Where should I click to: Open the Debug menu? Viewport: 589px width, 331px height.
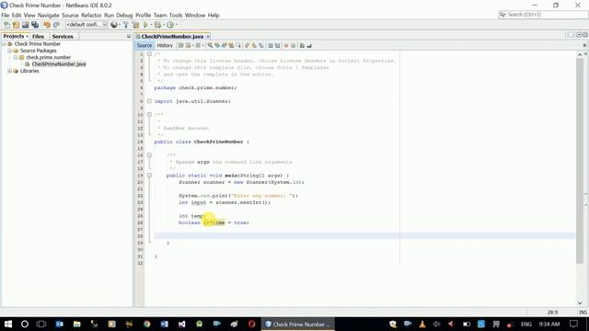pos(124,16)
